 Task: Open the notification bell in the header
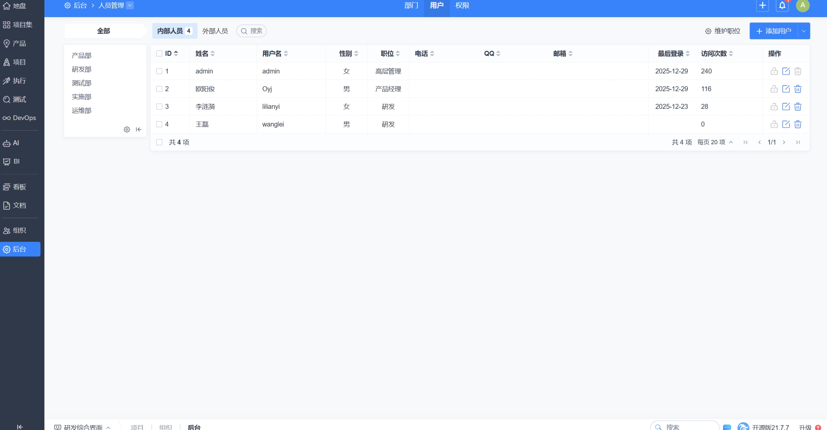click(x=782, y=6)
